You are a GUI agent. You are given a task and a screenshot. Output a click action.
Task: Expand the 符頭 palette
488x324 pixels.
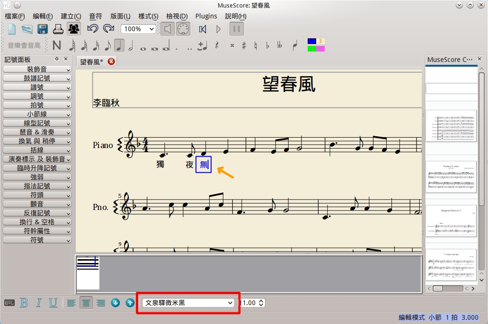coord(37,195)
